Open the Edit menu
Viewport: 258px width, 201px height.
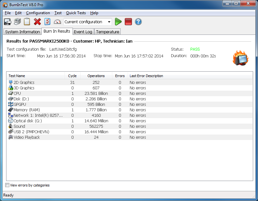click(x=18, y=13)
